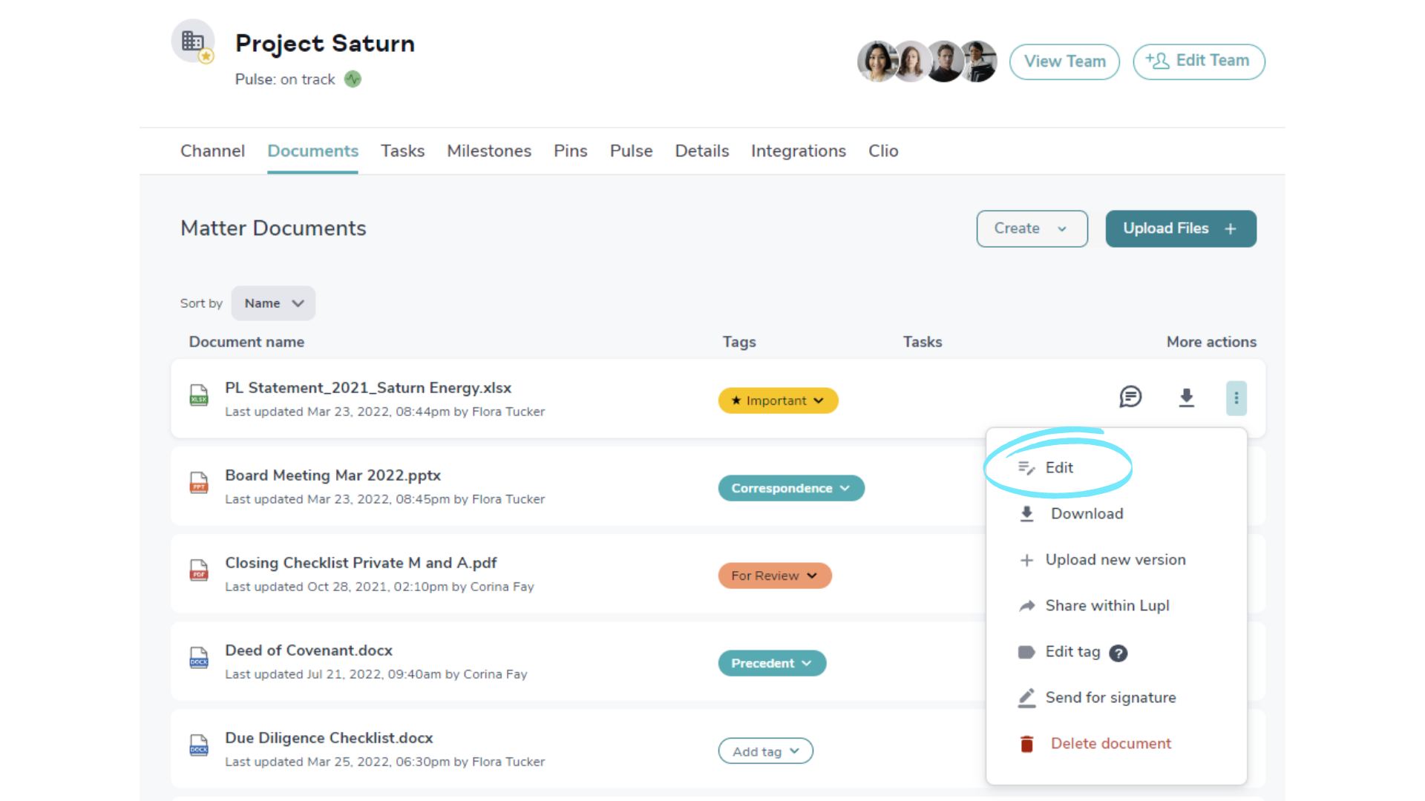Expand the Create dropdown button

[x=1032, y=228]
